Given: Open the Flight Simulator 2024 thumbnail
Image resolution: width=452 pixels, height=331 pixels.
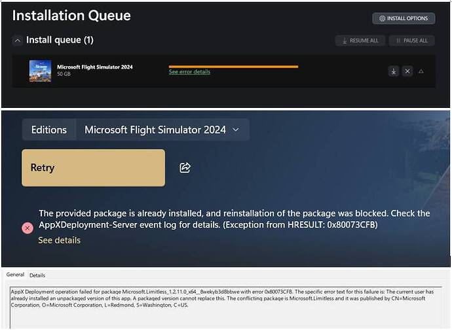Looking at the screenshot, I should (40, 71).
